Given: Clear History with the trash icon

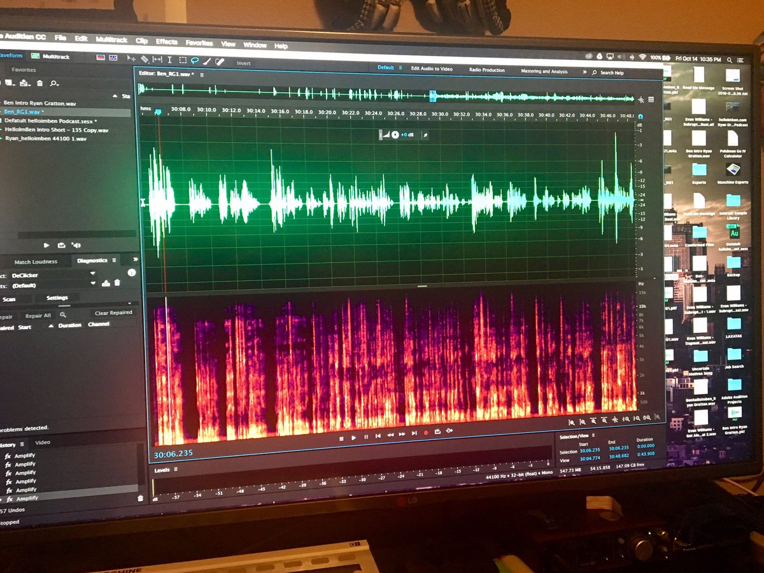Looking at the screenshot, I should (x=140, y=499).
